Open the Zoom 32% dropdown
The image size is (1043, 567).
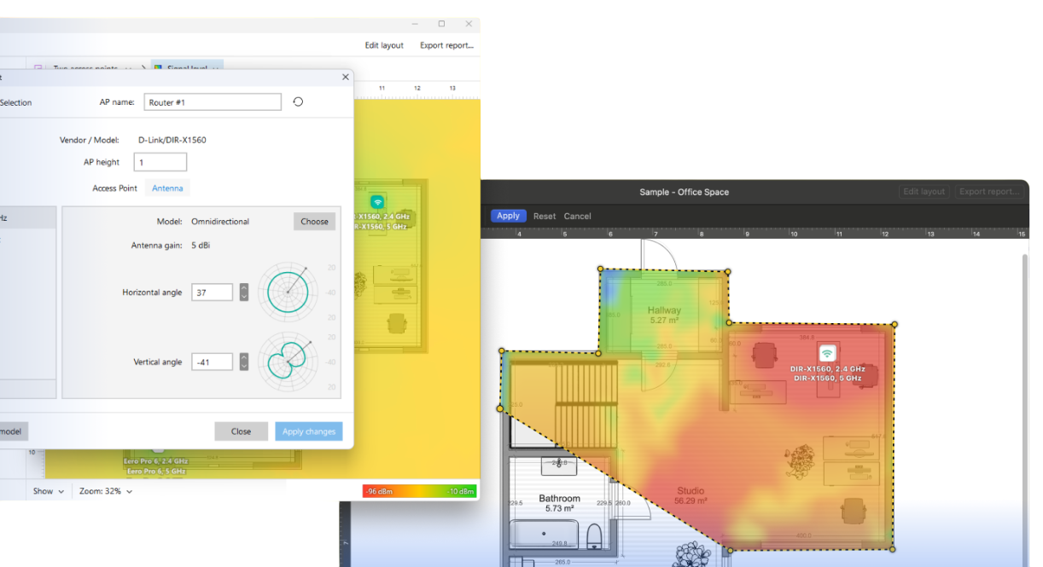pos(105,491)
